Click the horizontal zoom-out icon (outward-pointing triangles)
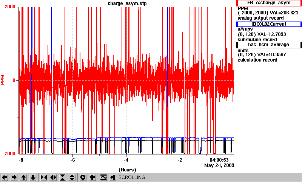Viewport: 302px width, 182px height. click(x=53, y=177)
